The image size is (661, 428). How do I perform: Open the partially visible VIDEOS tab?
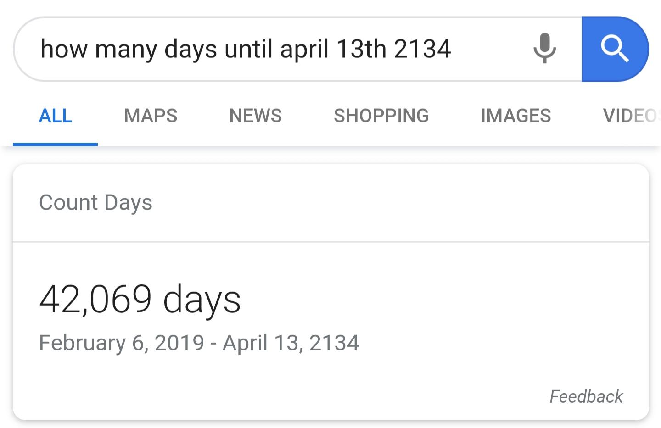[632, 116]
